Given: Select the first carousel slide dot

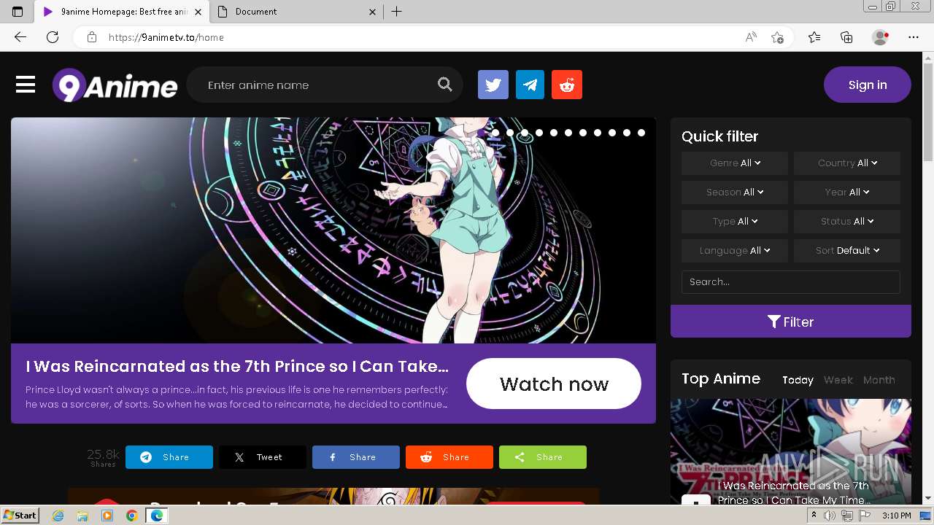Looking at the screenshot, I should pos(495,133).
